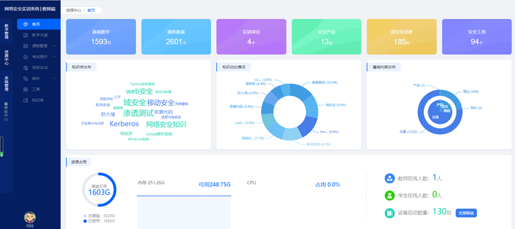Click the 资源中心 breadcrumb link

pos(74,10)
